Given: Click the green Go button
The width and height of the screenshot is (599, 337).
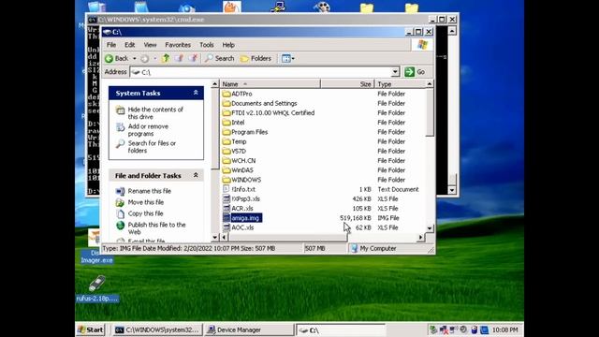Looking at the screenshot, I should 415,72.
